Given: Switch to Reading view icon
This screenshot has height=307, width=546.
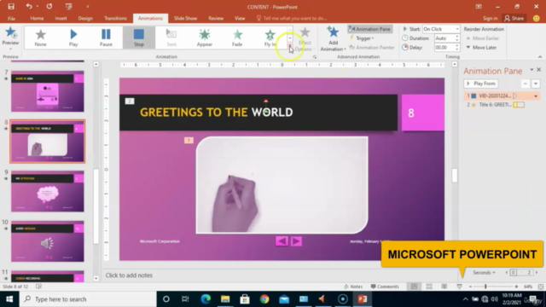Looking at the screenshot, I should (444, 287).
